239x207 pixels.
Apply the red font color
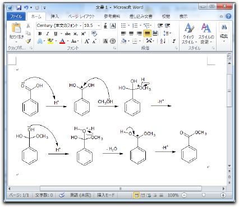[62, 41]
